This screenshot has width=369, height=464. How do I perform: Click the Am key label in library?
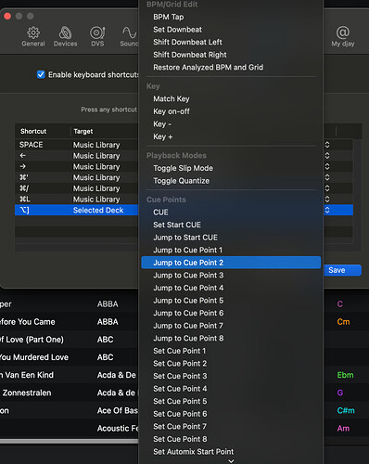coord(343,429)
